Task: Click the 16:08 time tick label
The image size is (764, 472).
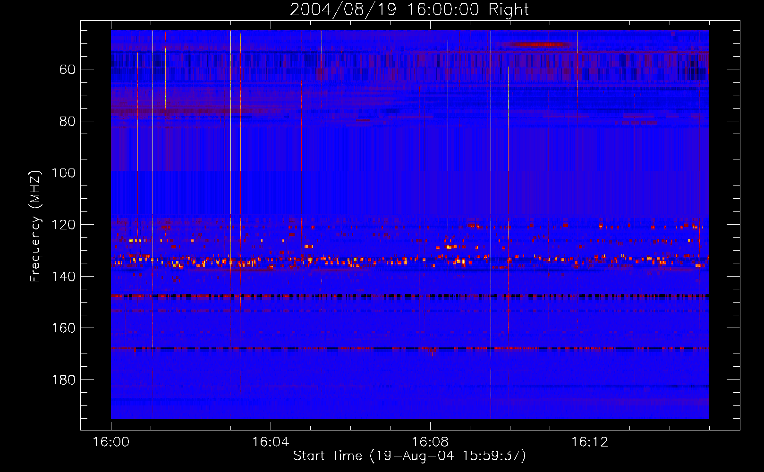Action: [x=430, y=442]
